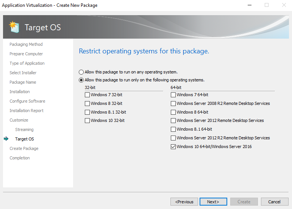Click the green arrow beside Target OS step

[x=6, y=139]
